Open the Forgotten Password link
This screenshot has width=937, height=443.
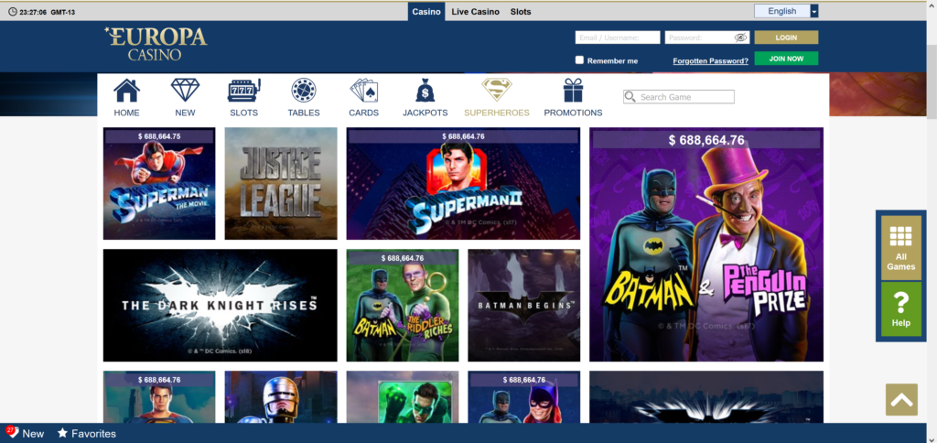710,61
